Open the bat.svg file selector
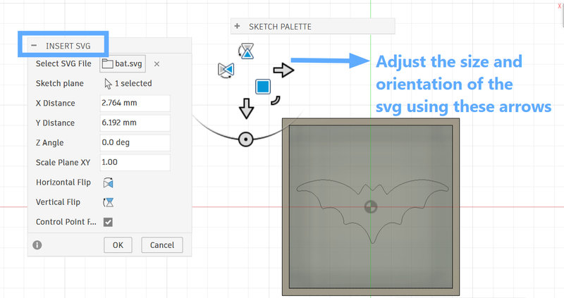 pyautogui.click(x=123, y=63)
